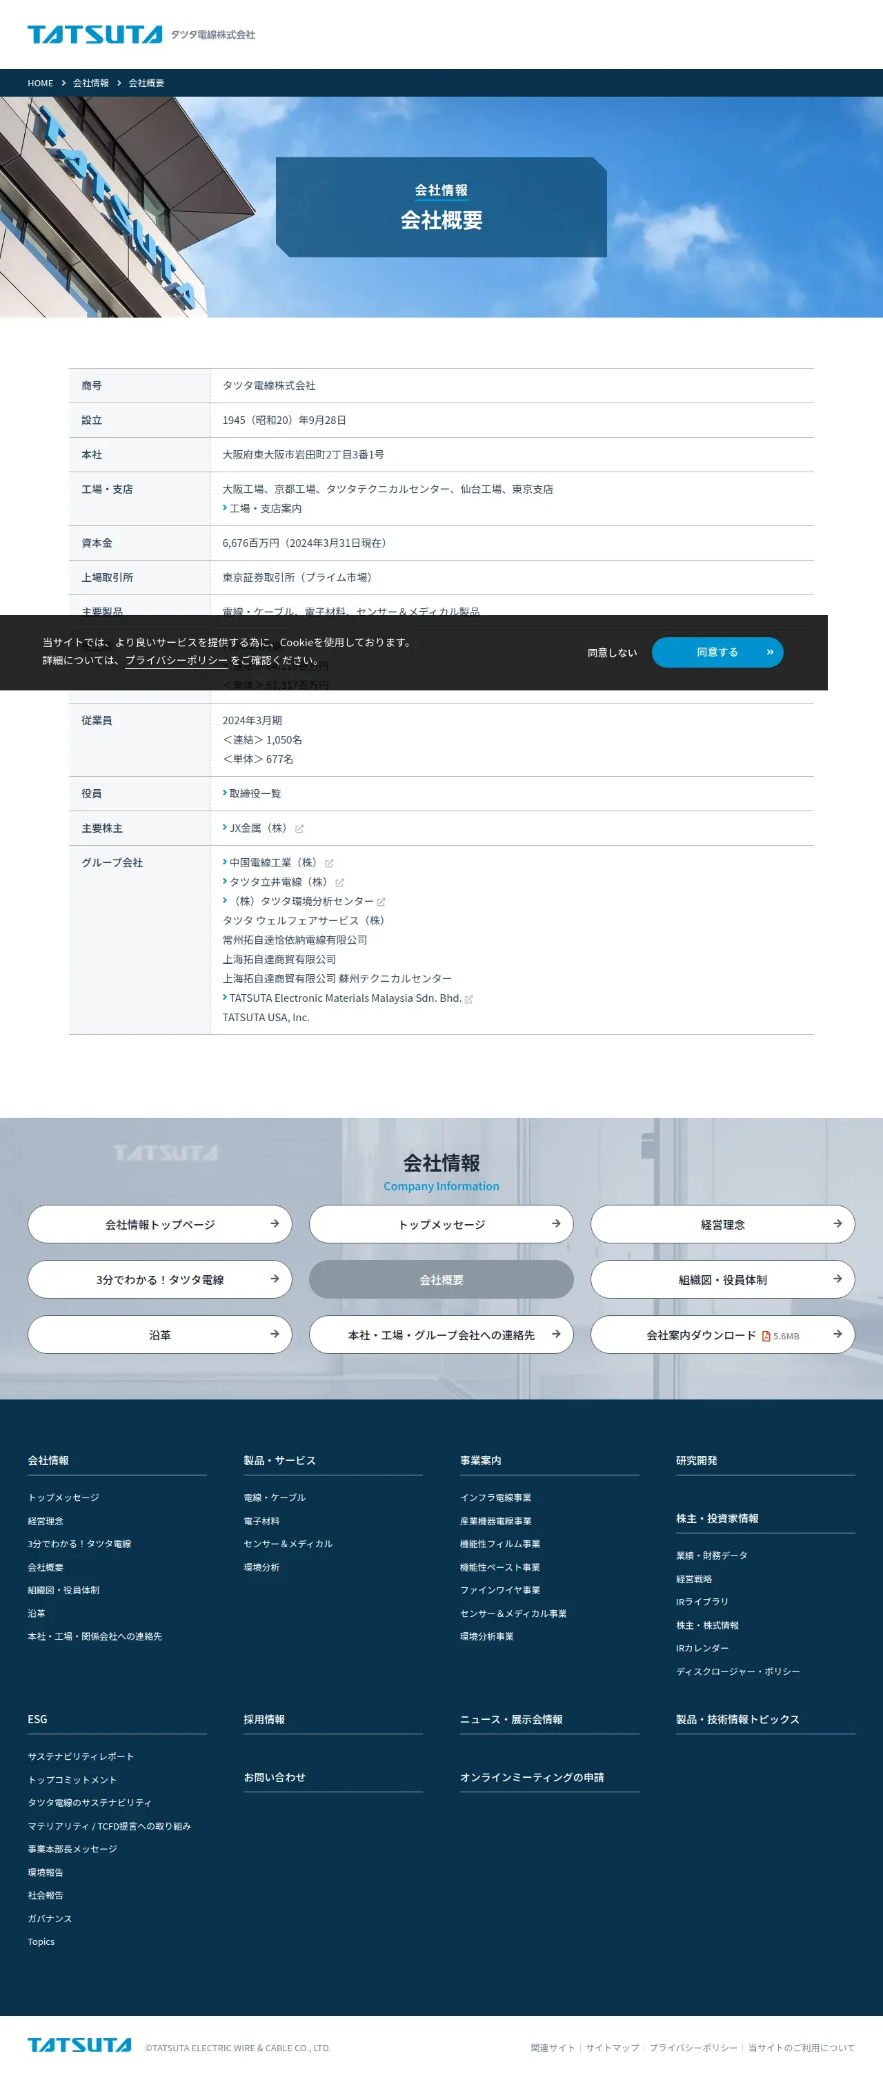Viewport: 883px width, 2074px height.
Task: Accept cookies with 同意する button
Action: pyautogui.click(x=717, y=652)
